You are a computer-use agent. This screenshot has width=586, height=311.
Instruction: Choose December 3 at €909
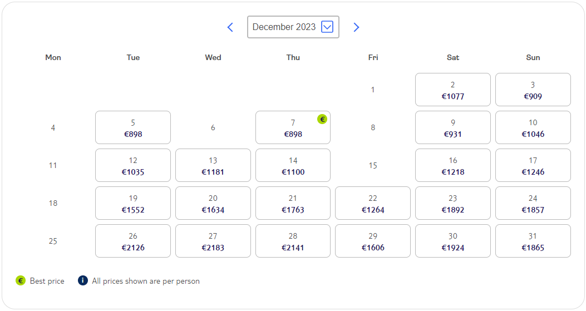[x=533, y=90]
